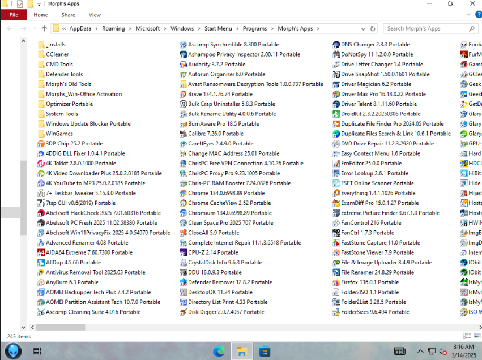Image resolution: width=482 pixels, height=360 pixels.
Task: Click the FastStone Capture 11.0 icon
Action: pos(336,243)
